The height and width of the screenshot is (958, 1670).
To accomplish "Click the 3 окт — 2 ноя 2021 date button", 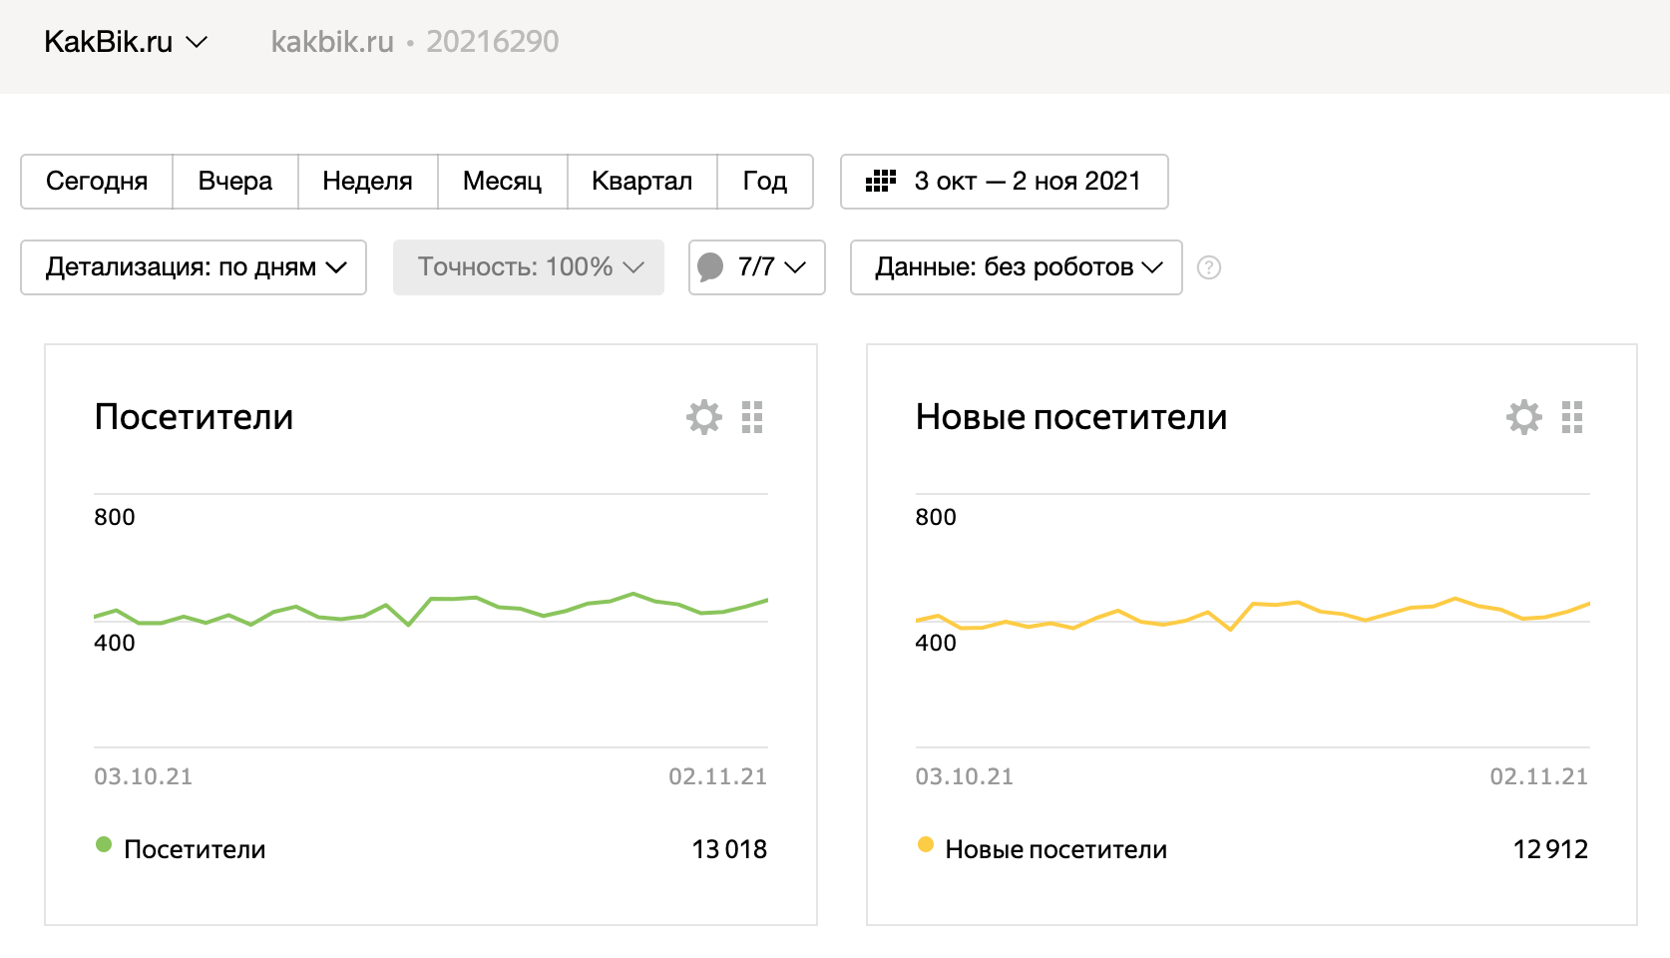I will [x=1005, y=182].
